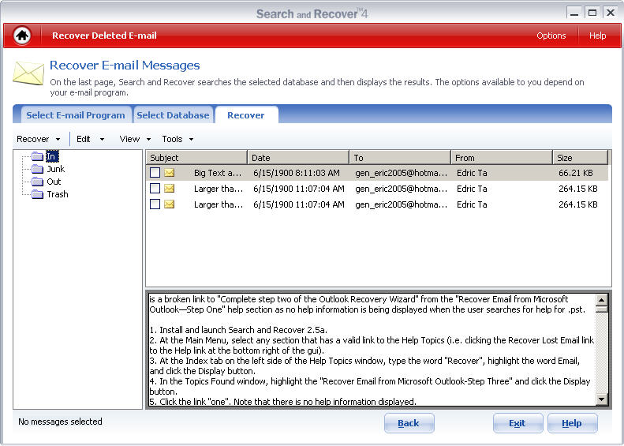This screenshot has width=624, height=446.
Task: Expand the Edit dropdown menu
Action: point(89,139)
